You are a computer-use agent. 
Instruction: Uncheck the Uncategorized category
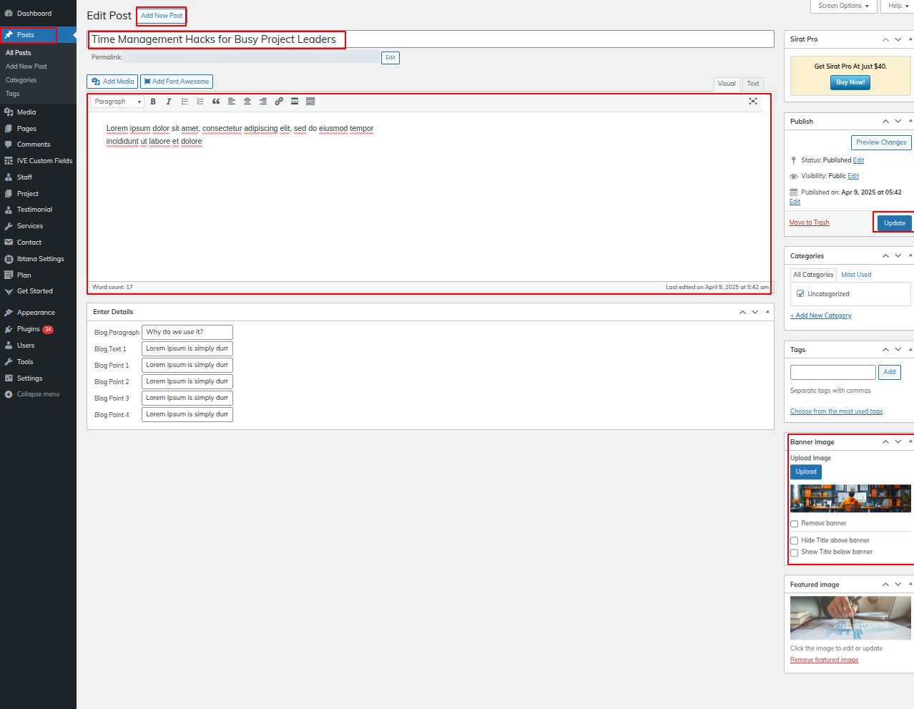(x=800, y=294)
